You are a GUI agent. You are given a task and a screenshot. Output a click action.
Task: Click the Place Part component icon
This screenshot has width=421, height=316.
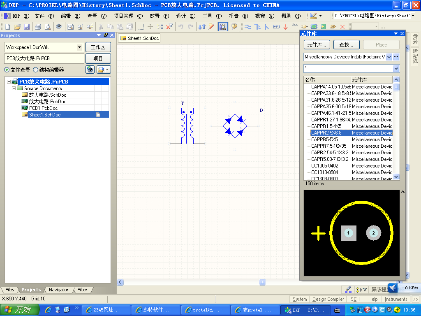pos(305,27)
